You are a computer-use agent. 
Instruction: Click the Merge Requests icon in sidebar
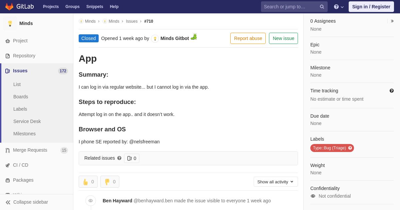(x=8, y=150)
